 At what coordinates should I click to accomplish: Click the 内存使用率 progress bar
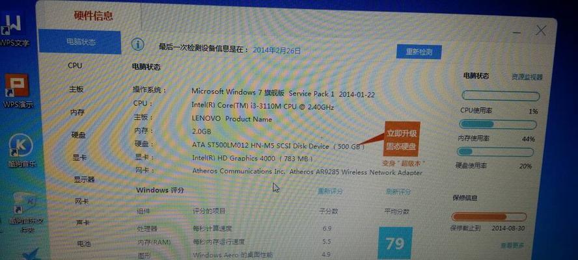pos(498,124)
